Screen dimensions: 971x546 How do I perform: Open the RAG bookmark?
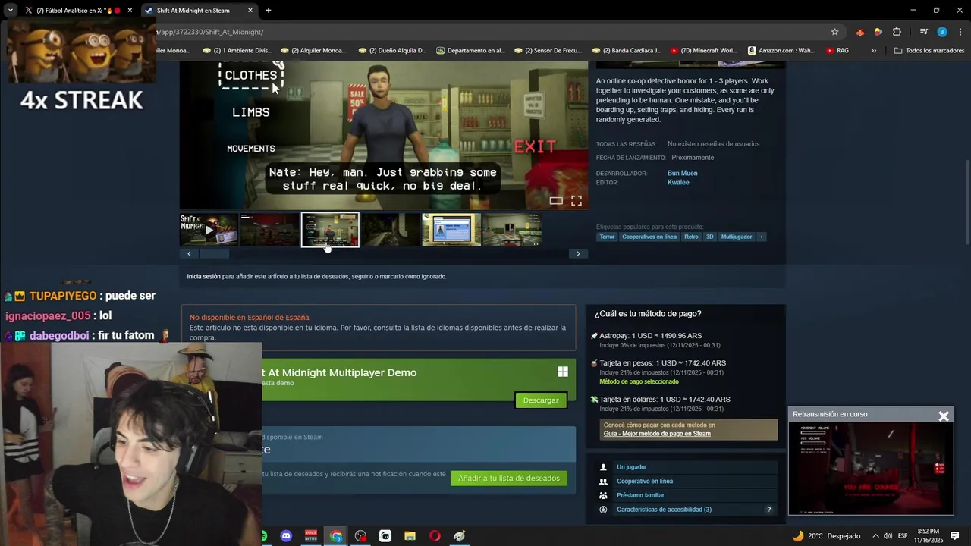point(837,51)
